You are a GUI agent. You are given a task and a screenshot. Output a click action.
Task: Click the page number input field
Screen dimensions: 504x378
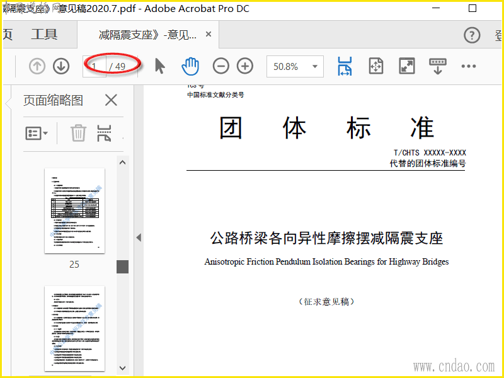94,67
